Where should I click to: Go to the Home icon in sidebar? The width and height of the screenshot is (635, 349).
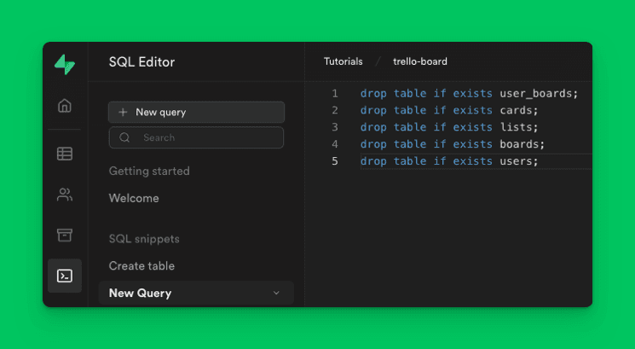pyautogui.click(x=65, y=106)
